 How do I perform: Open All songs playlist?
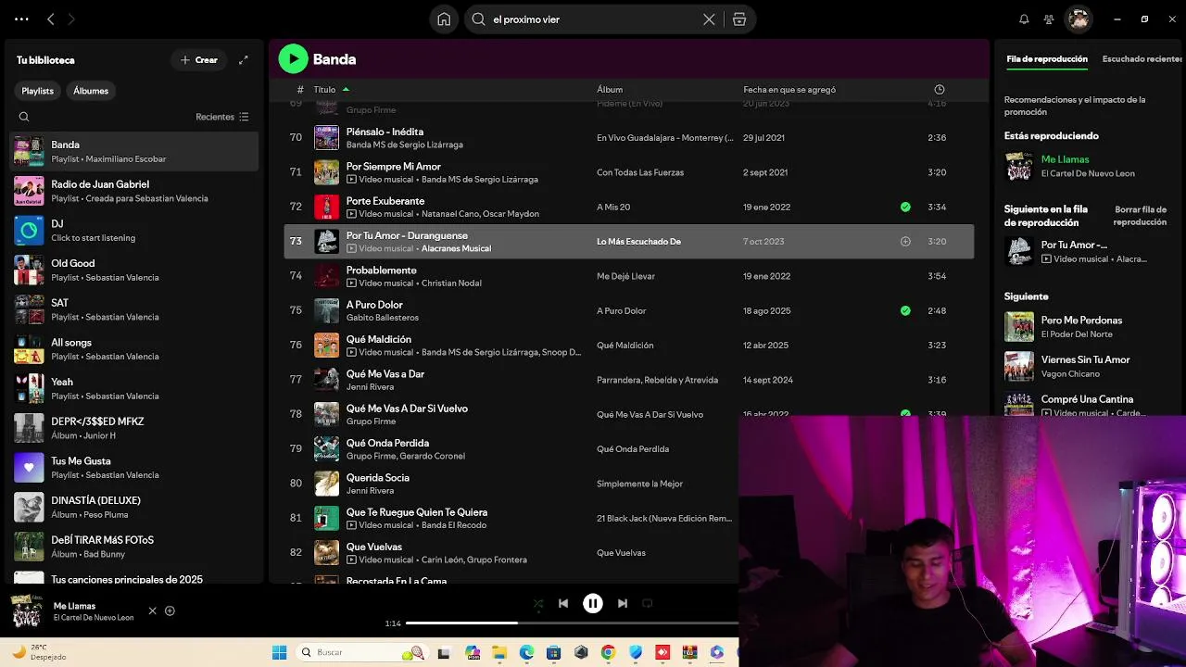tap(134, 349)
